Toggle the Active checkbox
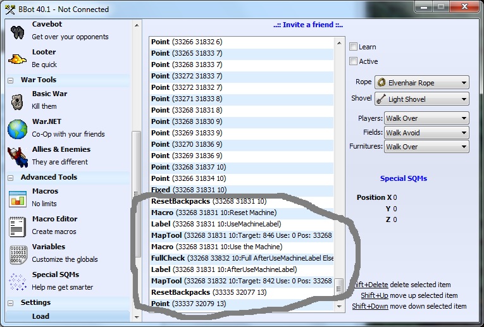The height and width of the screenshot is (327, 484). pyautogui.click(x=354, y=61)
